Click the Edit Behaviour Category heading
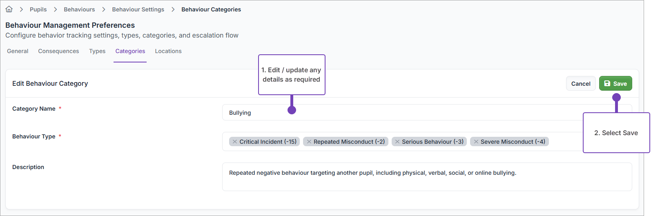This screenshot has height=216, width=651. [50, 83]
